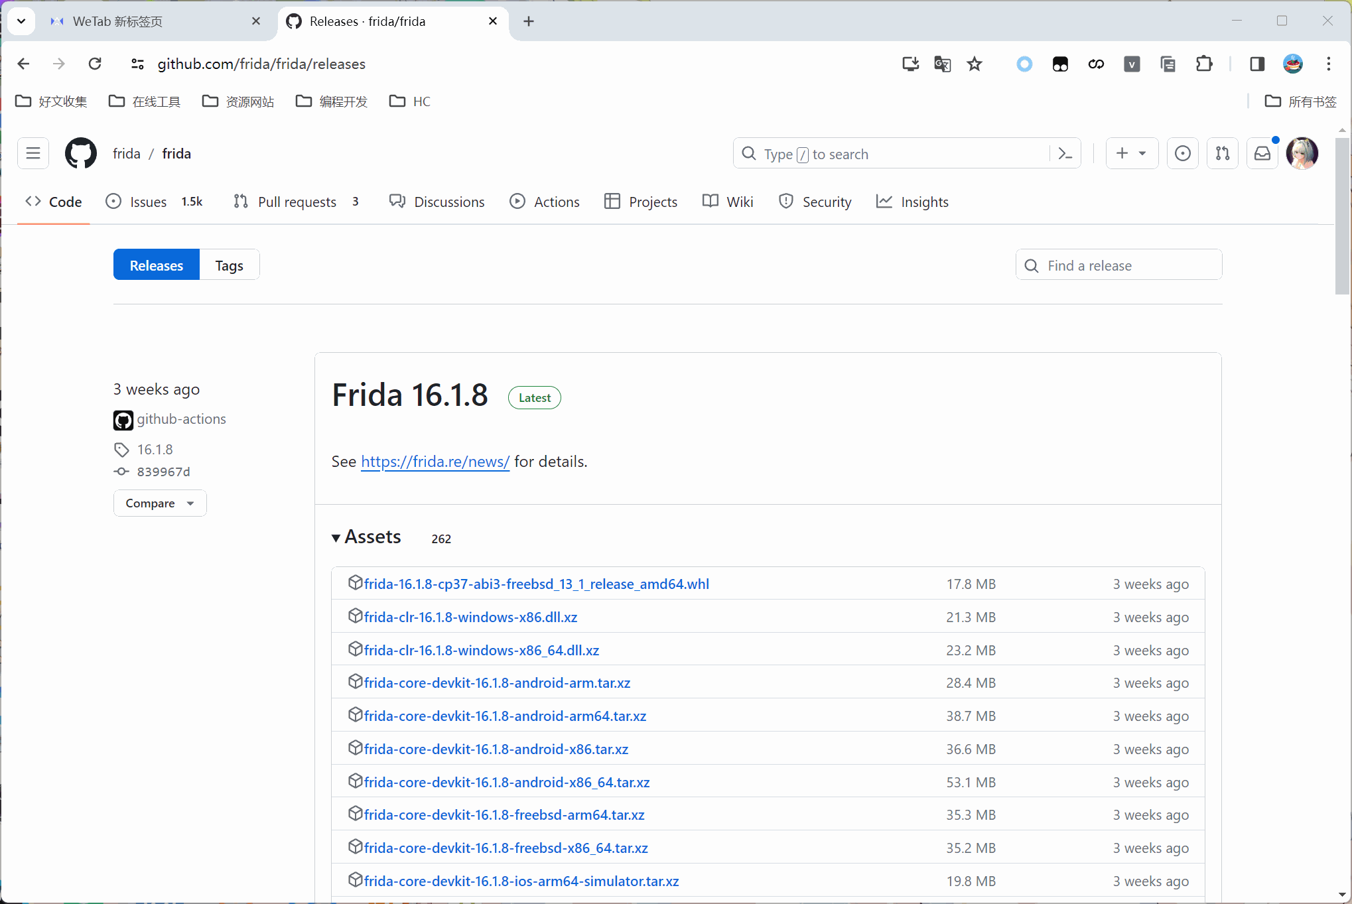Open the notifications inbox icon
Viewport: 1352px width, 904px height.
click(x=1262, y=154)
